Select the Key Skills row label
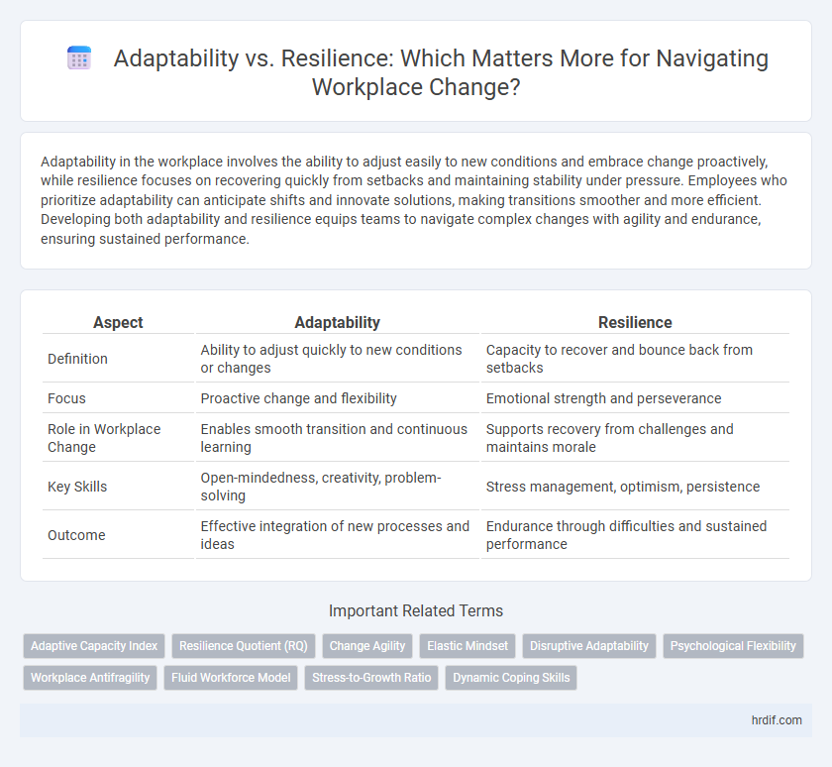The image size is (832, 767). pos(77,487)
